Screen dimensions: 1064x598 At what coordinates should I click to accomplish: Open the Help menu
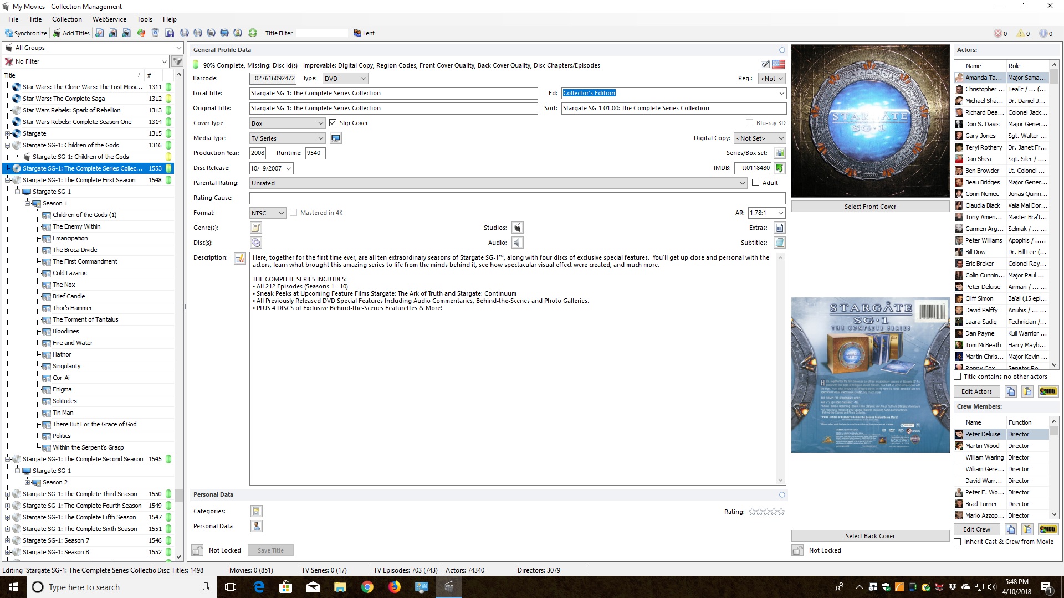click(170, 19)
